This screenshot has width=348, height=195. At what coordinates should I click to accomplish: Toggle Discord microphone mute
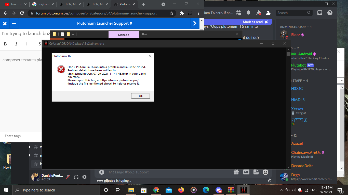(x=68, y=177)
